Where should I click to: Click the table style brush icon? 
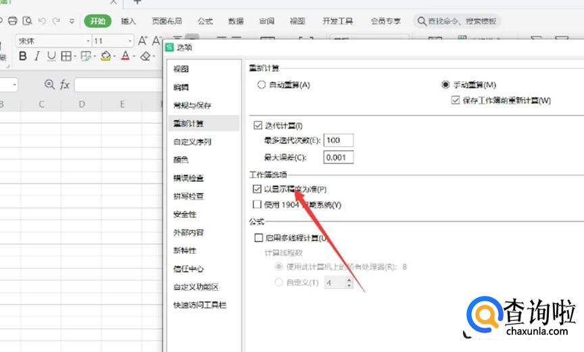(86, 56)
